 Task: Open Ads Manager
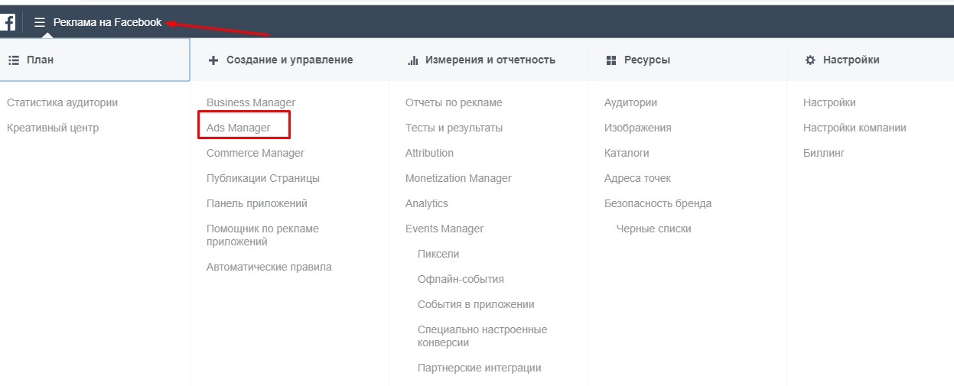click(239, 128)
